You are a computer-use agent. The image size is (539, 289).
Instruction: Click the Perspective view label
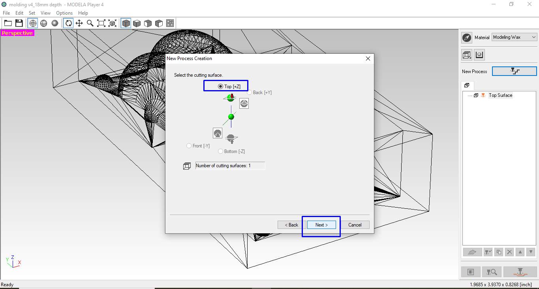click(17, 33)
